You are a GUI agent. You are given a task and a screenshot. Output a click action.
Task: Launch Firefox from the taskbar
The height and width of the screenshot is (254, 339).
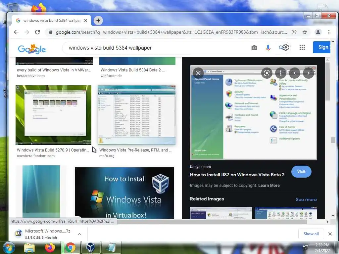(50, 247)
